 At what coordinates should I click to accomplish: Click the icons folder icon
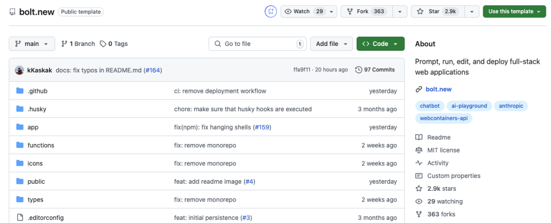[x=20, y=164]
